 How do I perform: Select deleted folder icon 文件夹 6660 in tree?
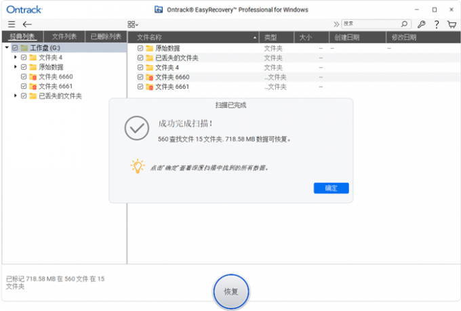[33, 77]
